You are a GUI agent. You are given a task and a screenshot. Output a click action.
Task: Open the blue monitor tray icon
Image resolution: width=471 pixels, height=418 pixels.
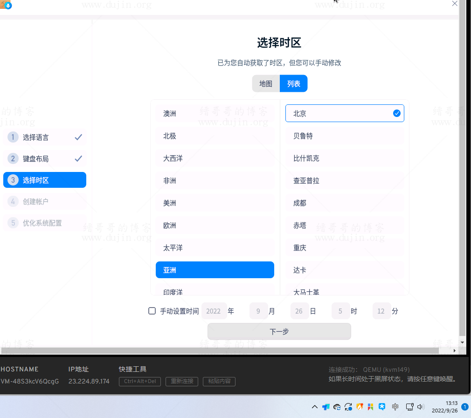pyautogui.click(x=326, y=407)
